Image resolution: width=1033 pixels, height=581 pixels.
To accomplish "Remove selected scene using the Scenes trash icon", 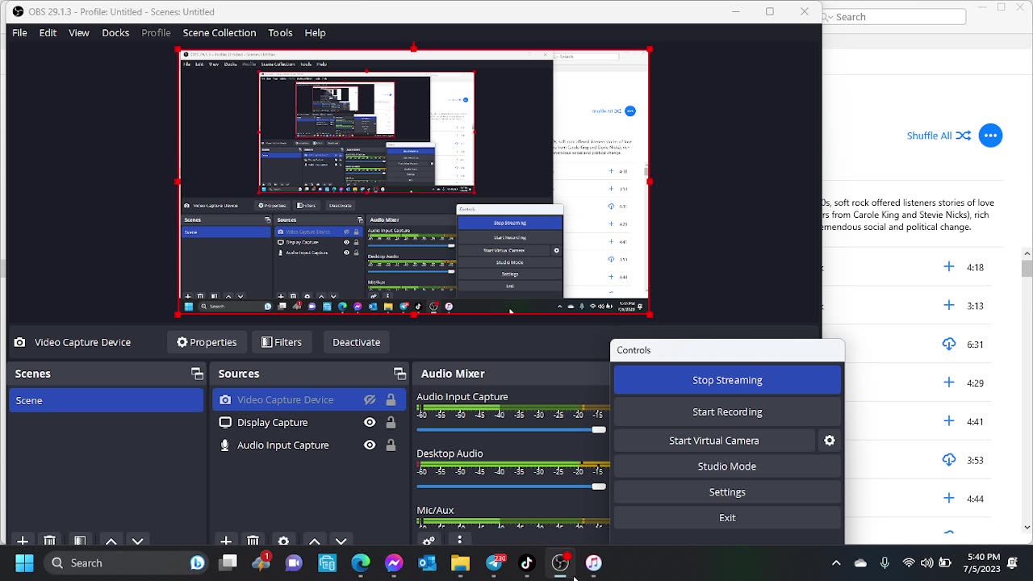I will point(49,541).
